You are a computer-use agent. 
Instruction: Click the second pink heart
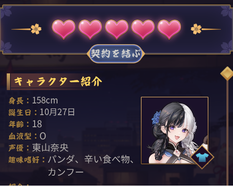[x=90, y=30]
